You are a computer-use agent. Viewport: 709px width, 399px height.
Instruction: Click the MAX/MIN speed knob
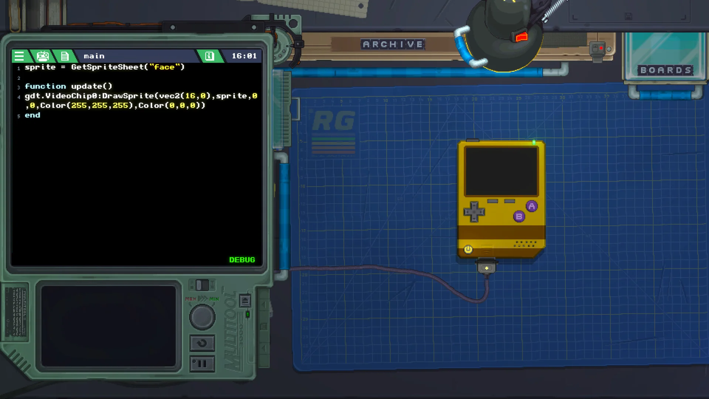pyautogui.click(x=202, y=317)
